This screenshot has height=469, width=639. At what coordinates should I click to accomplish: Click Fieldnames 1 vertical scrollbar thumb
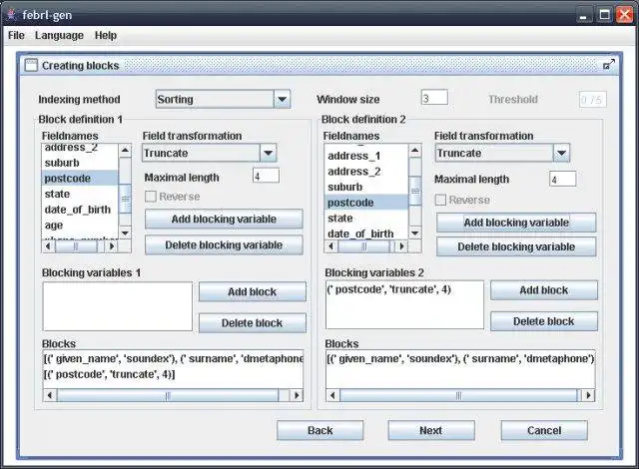125,199
